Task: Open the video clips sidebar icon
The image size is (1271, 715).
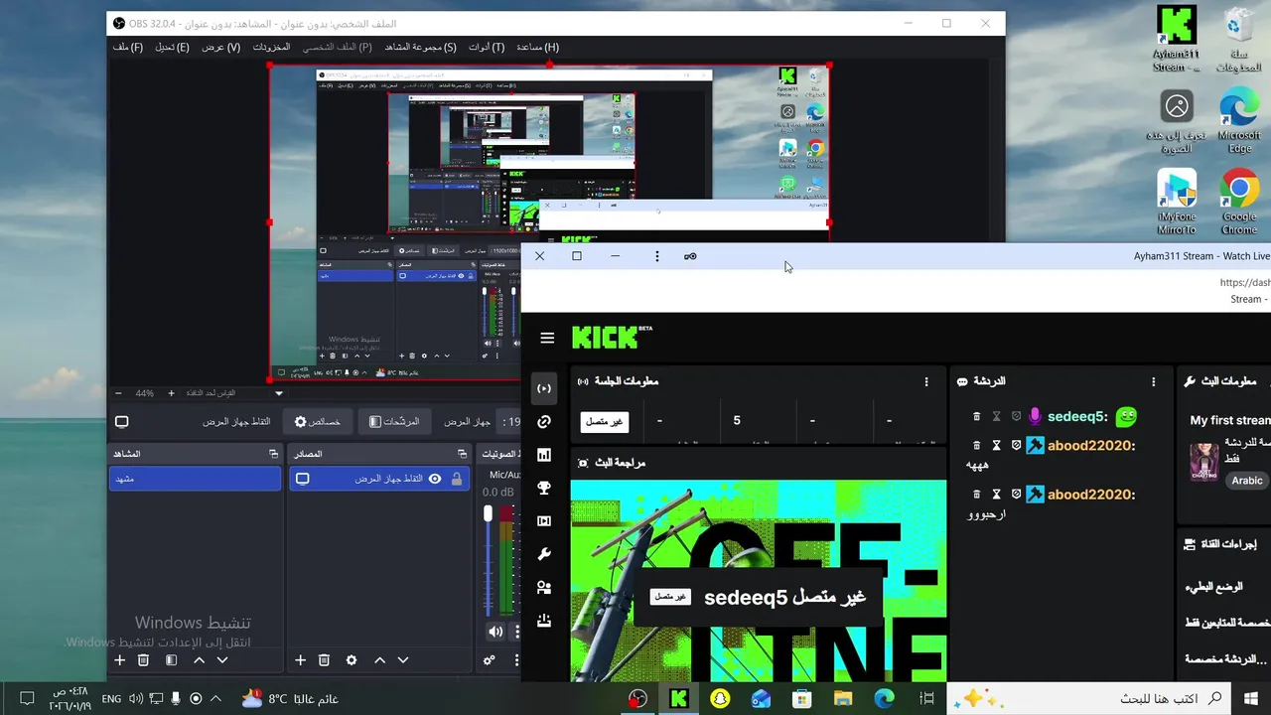Action: (544, 521)
